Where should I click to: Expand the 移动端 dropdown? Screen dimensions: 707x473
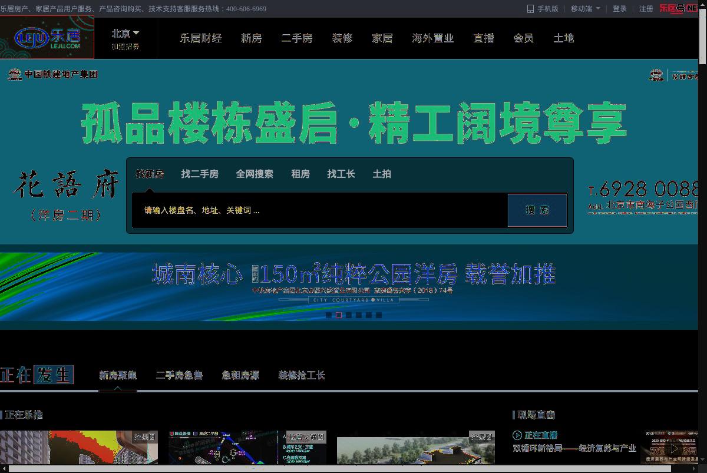point(586,9)
